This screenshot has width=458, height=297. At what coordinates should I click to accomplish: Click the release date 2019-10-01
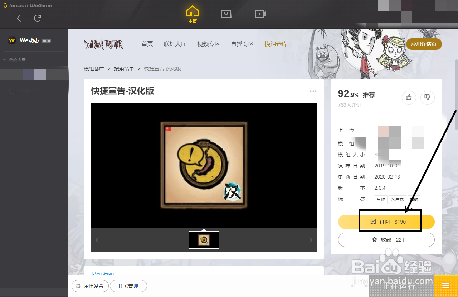tap(387, 166)
